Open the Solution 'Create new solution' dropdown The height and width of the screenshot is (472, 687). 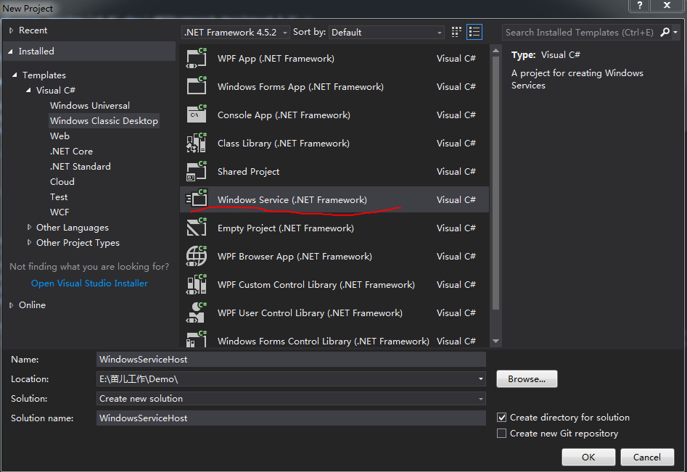[481, 399]
